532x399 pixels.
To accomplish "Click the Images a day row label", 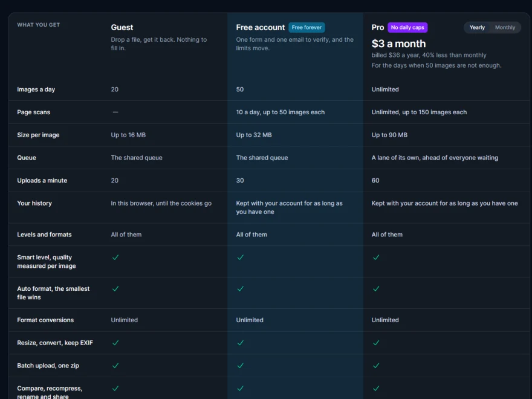I will 36,89.
